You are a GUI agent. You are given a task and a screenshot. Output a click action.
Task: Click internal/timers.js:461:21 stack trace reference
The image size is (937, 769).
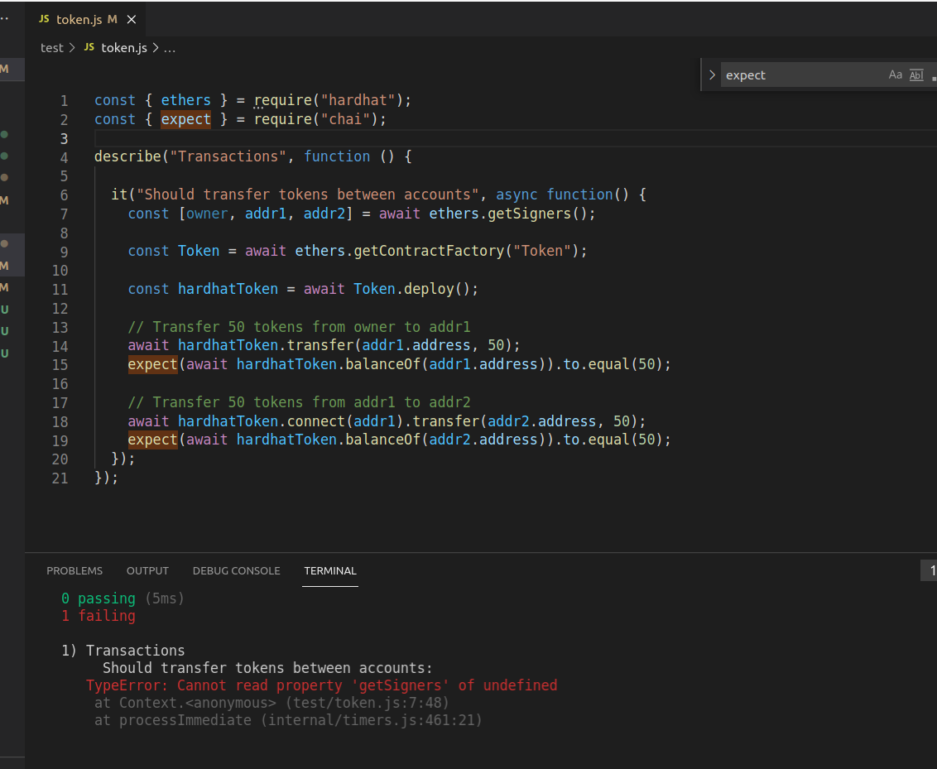coord(371,720)
